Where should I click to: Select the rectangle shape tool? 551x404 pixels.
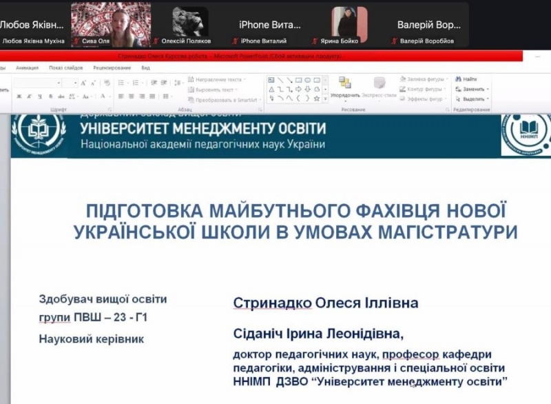pos(298,80)
